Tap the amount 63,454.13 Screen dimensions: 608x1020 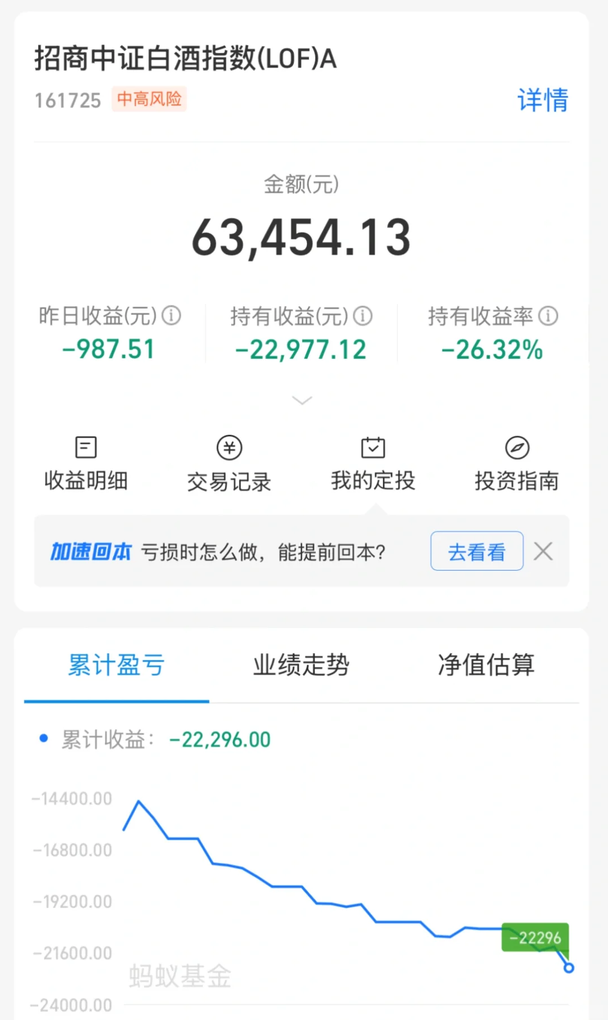(x=302, y=238)
